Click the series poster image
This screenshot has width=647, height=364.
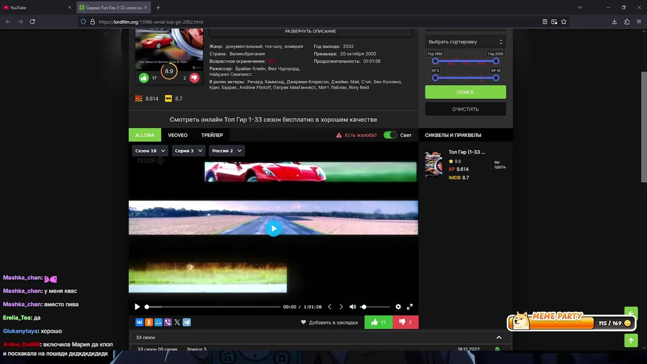(169, 49)
